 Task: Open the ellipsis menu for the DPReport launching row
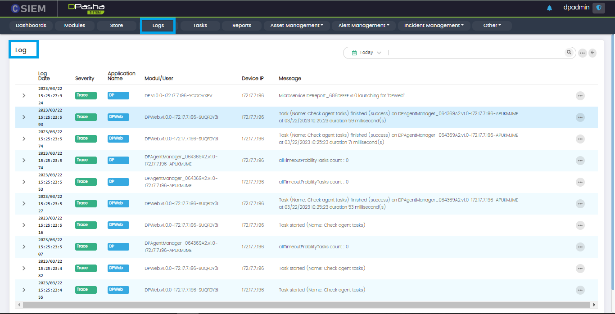tap(580, 96)
